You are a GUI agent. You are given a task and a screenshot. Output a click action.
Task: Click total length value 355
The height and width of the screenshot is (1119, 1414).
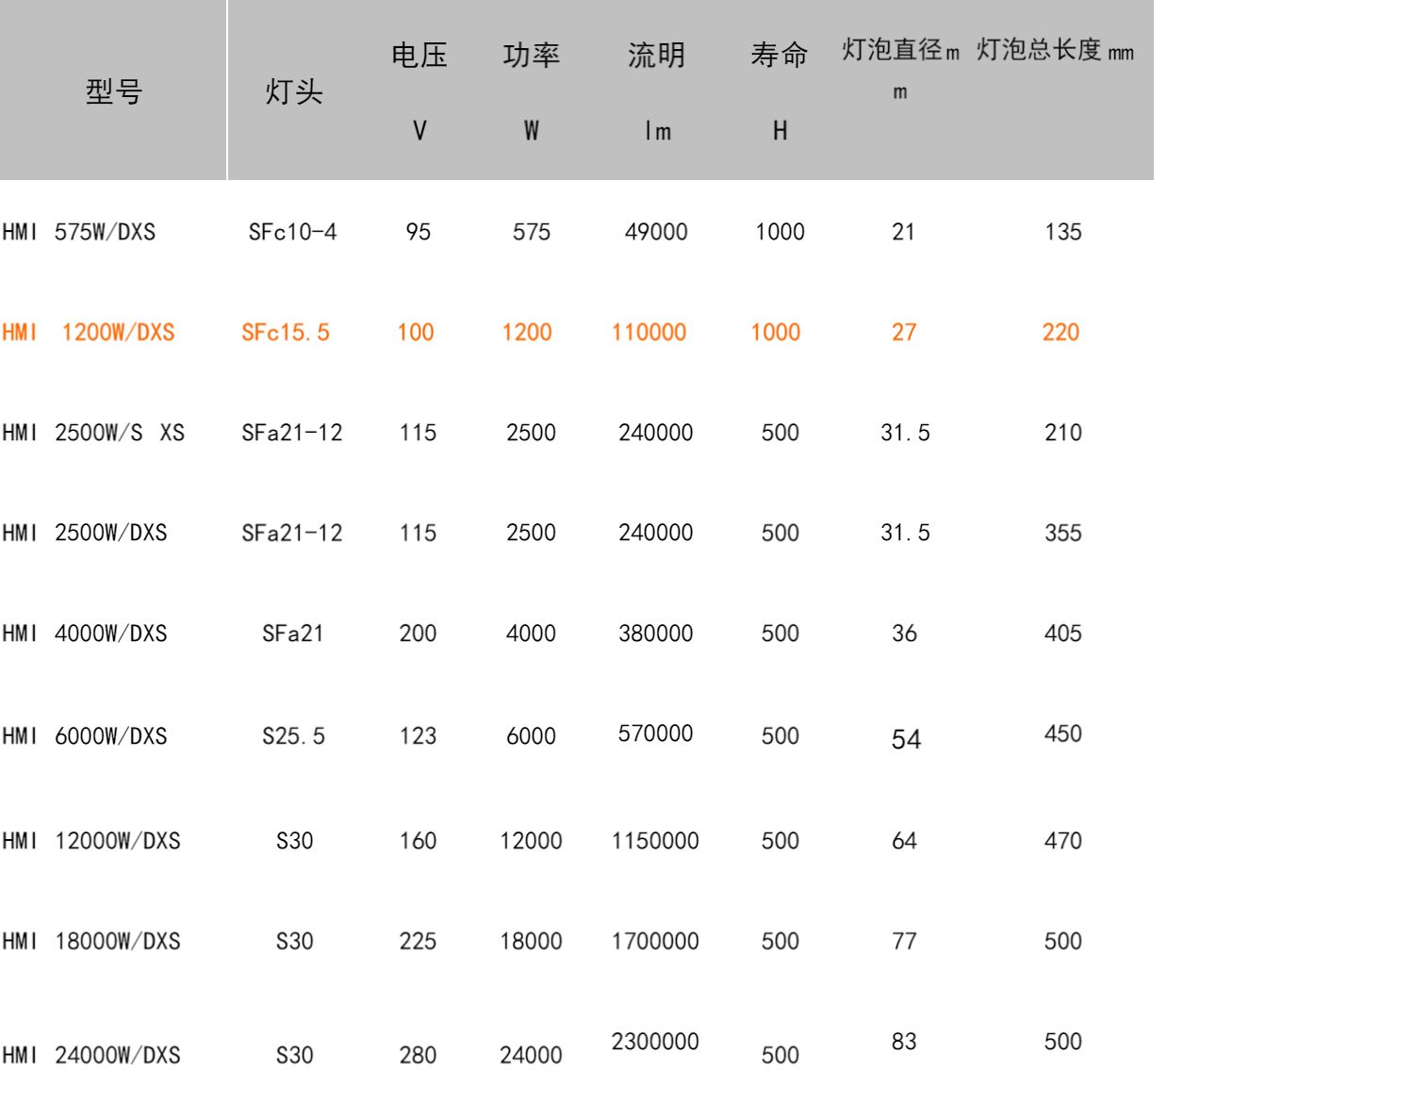pos(1062,533)
